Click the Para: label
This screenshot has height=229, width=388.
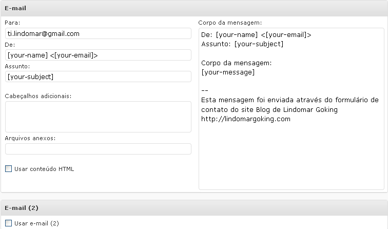pyautogui.click(x=12, y=23)
